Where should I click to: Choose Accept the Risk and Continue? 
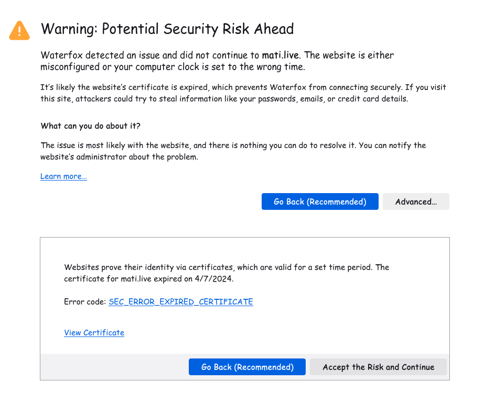click(378, 367)
